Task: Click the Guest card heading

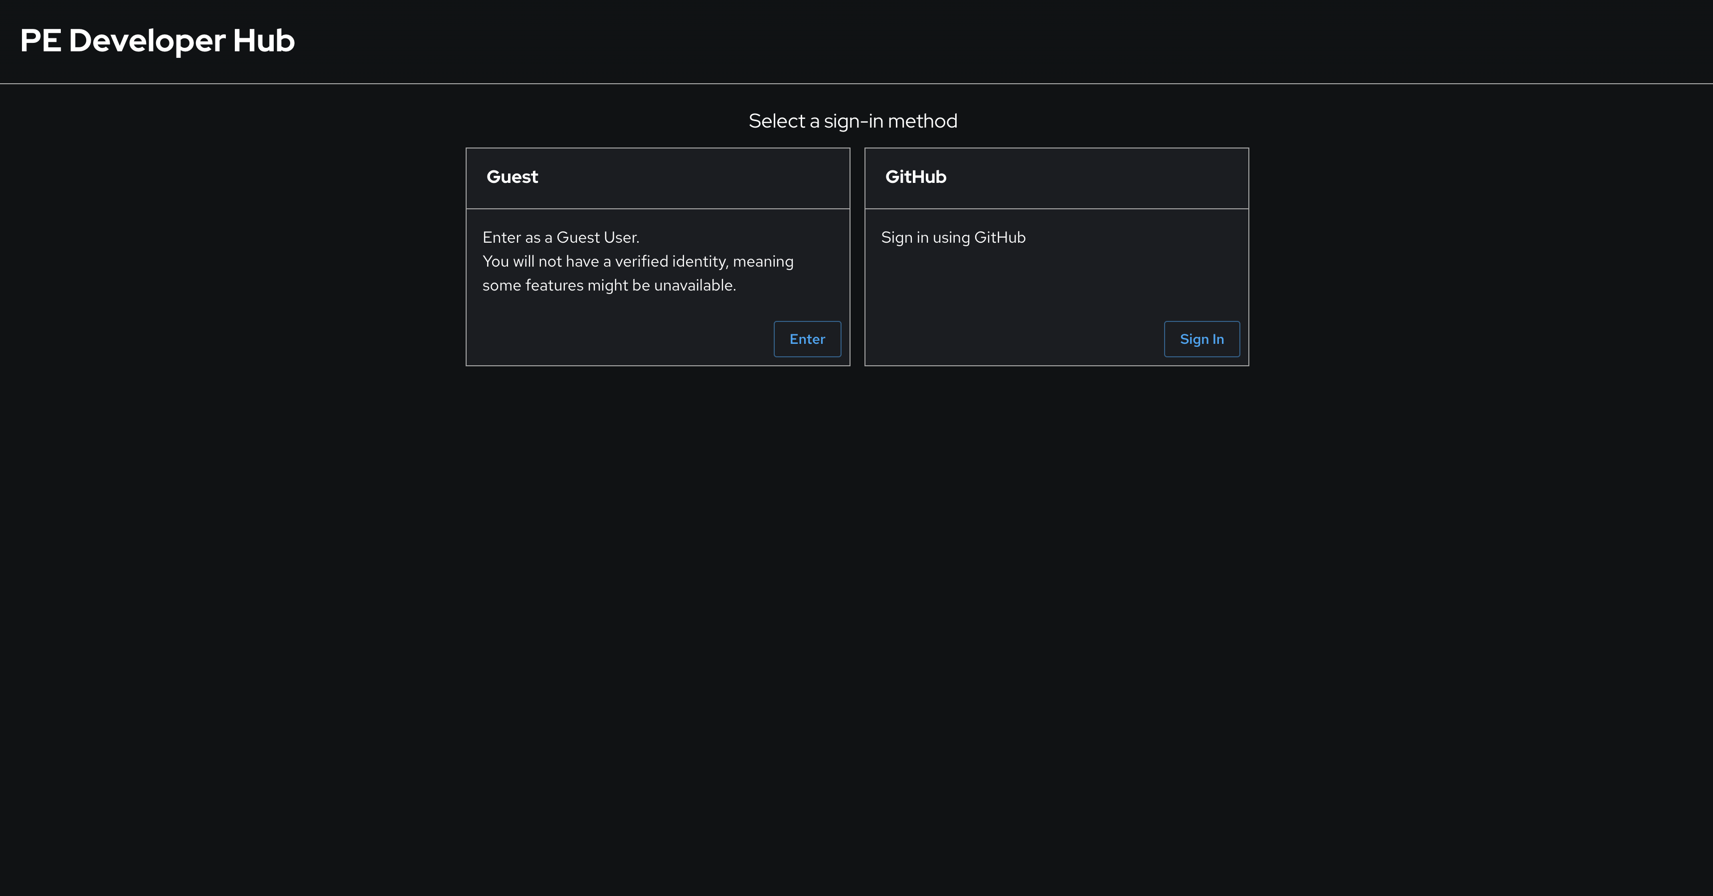Action: click(x=512, y=177)
